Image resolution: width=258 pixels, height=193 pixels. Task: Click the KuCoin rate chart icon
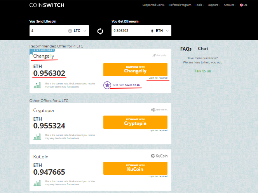[37, 183]
